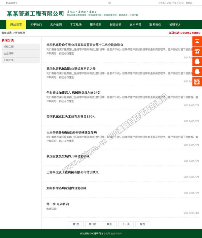This screenshot has height=238, width=202.
Task: Select 实工现场 in navigation bar
Action: [x=76, y=25]
